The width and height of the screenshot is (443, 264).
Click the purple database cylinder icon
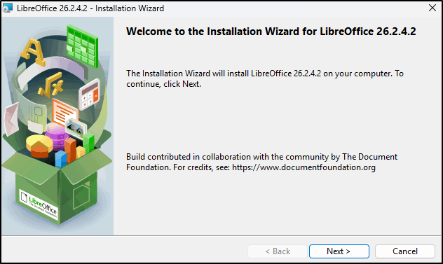coord(57,136)
